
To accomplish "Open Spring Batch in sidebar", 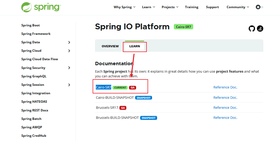I will pyautogui.click(x=31, y=119).
